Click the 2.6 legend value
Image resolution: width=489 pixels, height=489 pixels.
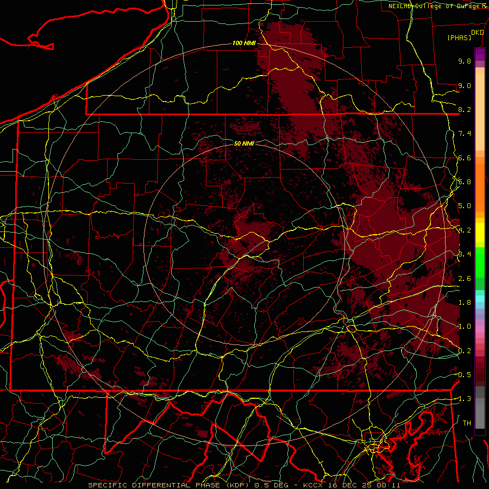[465, 279]
